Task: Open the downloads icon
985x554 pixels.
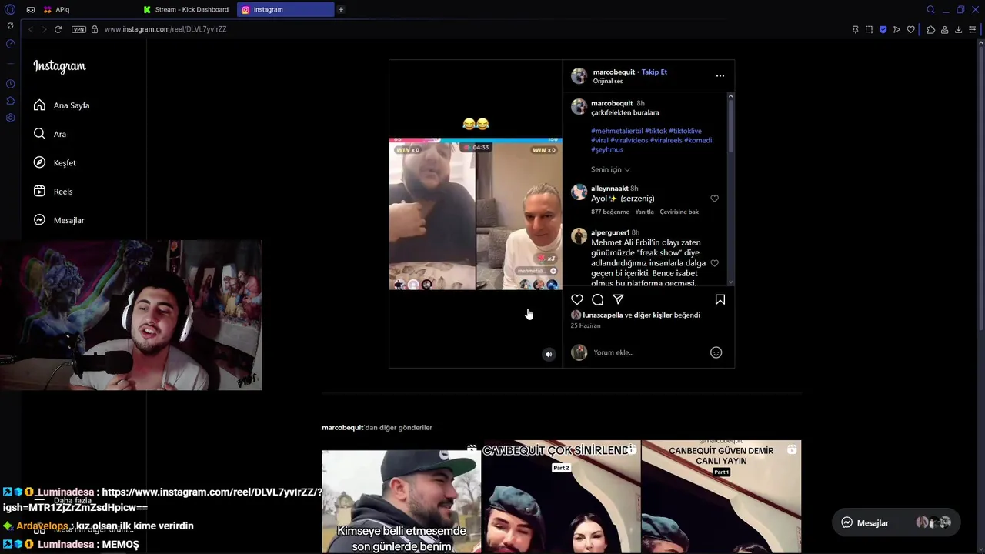Action: tap(958, 29)
